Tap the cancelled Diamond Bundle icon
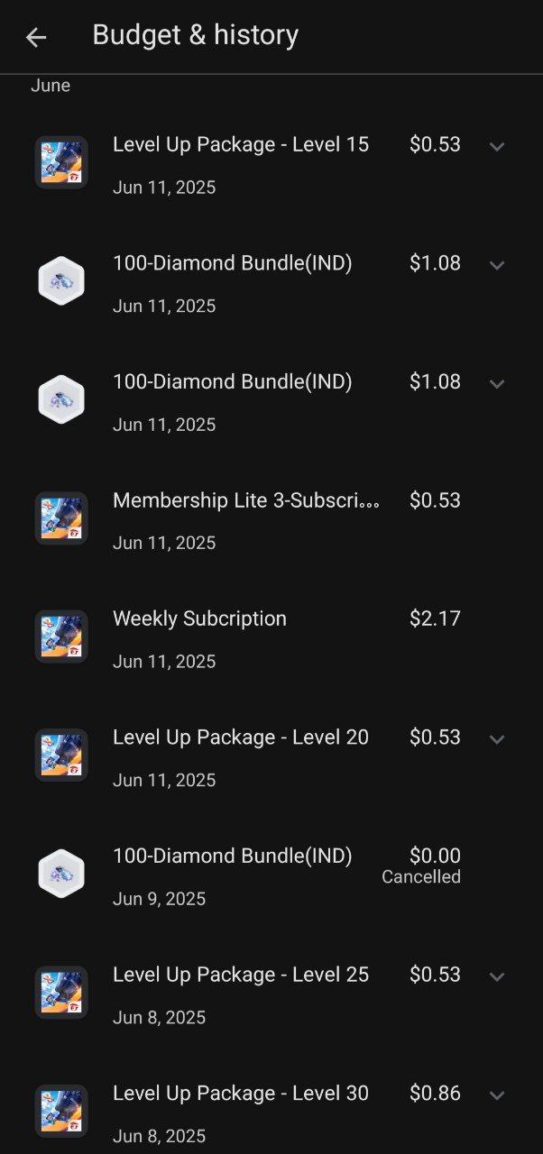This screenshot has width=543, height=1154. tap(61, 874)
